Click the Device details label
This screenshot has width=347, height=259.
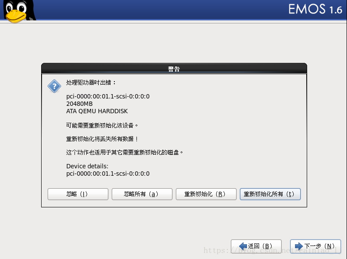87,166
